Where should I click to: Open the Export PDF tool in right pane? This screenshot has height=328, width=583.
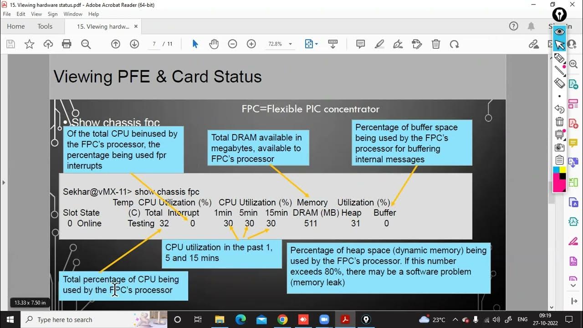[x=573, y=85]
